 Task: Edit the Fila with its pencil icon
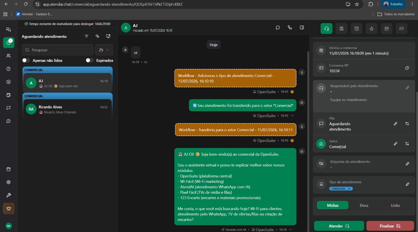tap(395, 124)
